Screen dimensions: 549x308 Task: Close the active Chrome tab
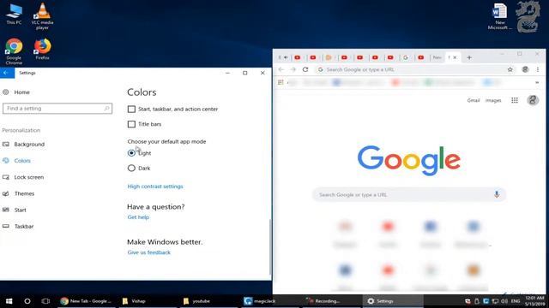455,57
